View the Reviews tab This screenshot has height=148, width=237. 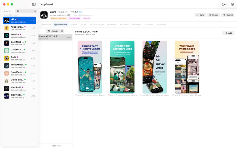[x=137, y=24]
